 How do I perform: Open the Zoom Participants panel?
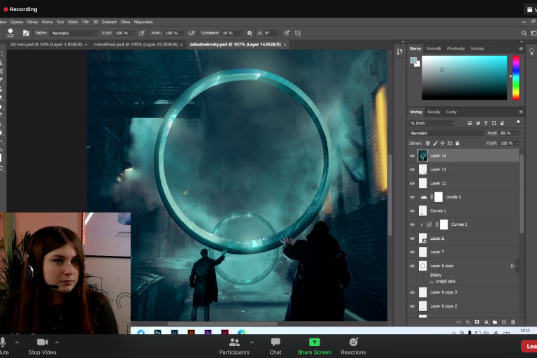pyautogui.click(x=234, y=343)
